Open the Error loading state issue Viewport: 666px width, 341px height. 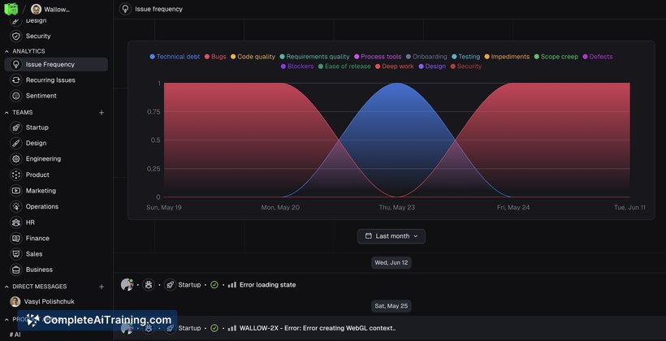click(x=267, y=284)
